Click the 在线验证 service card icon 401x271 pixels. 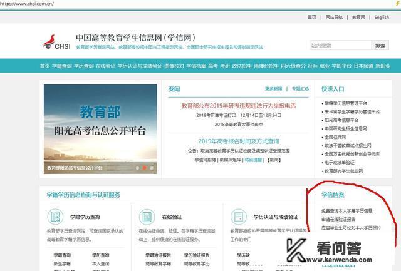147,217
